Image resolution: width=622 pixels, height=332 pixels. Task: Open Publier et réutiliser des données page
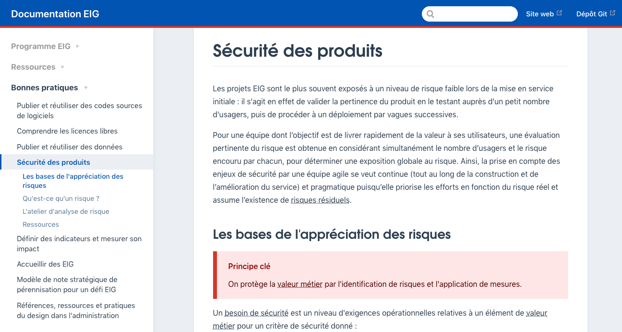pyautogui.click(x=70, y=147)
